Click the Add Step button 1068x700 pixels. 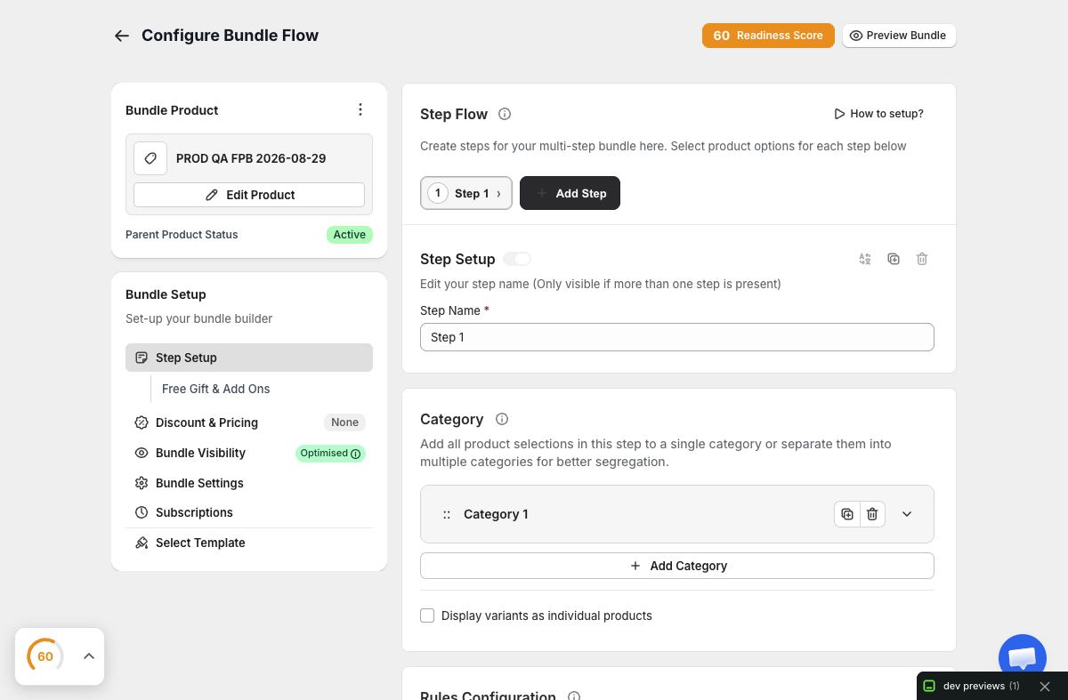click(x=570, y=193)
